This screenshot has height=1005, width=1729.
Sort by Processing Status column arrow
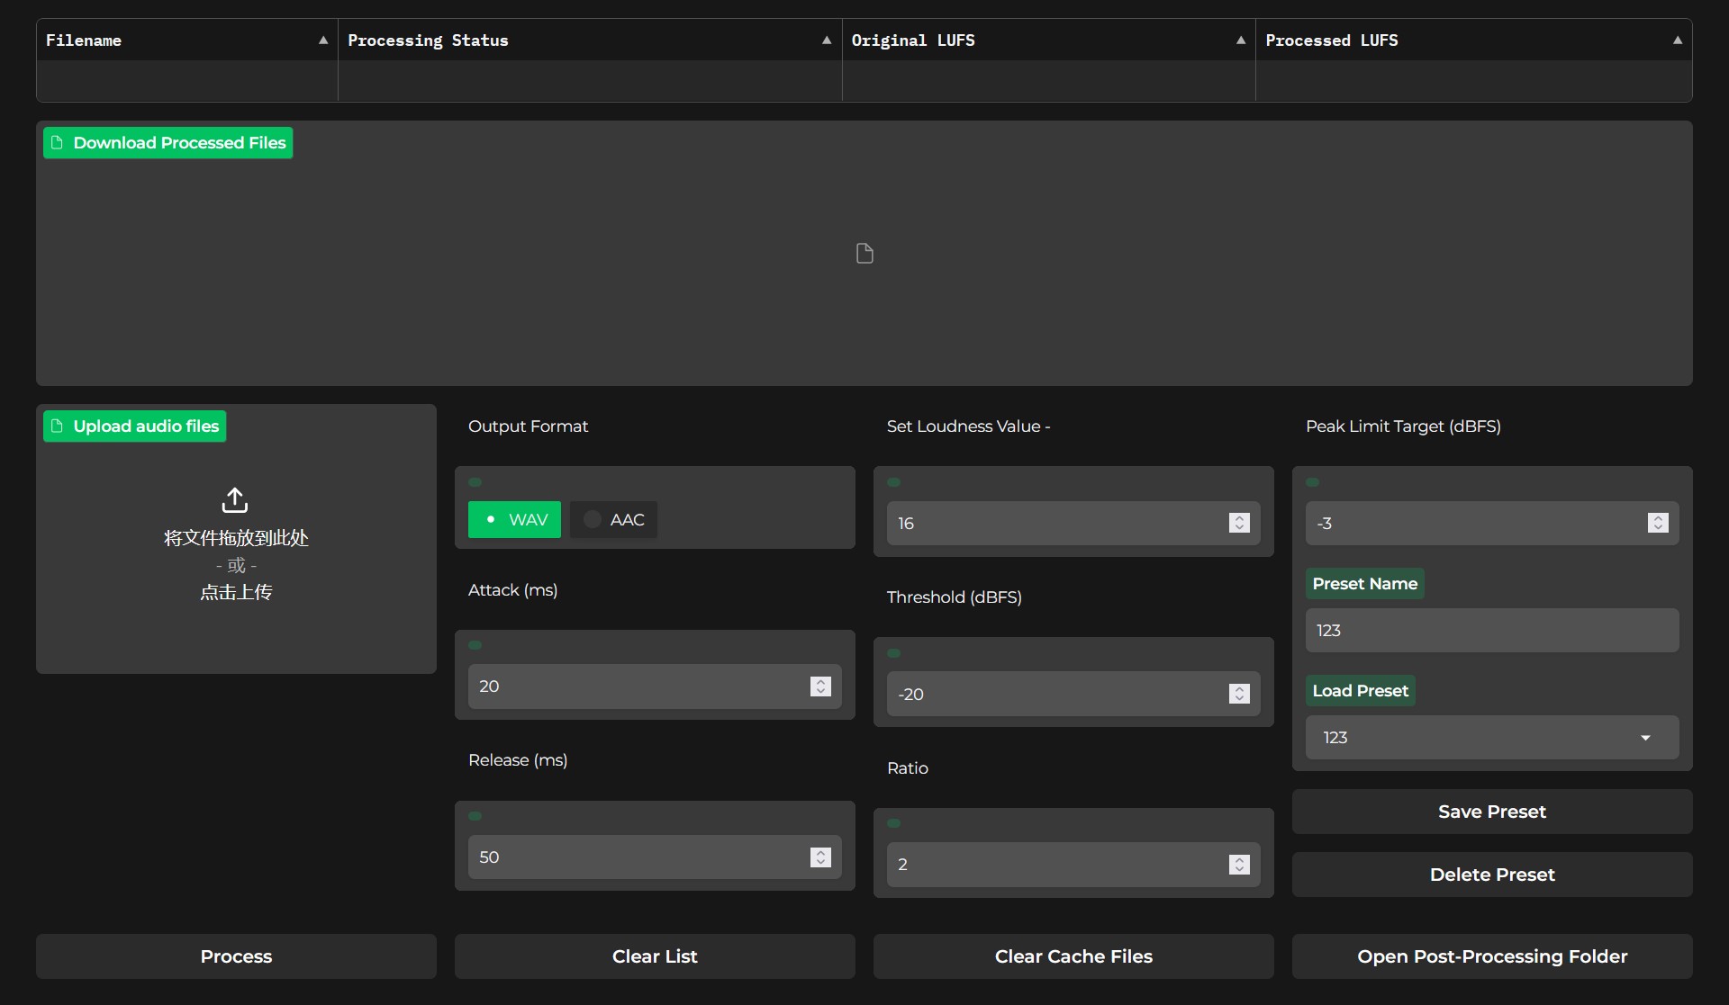827,40
